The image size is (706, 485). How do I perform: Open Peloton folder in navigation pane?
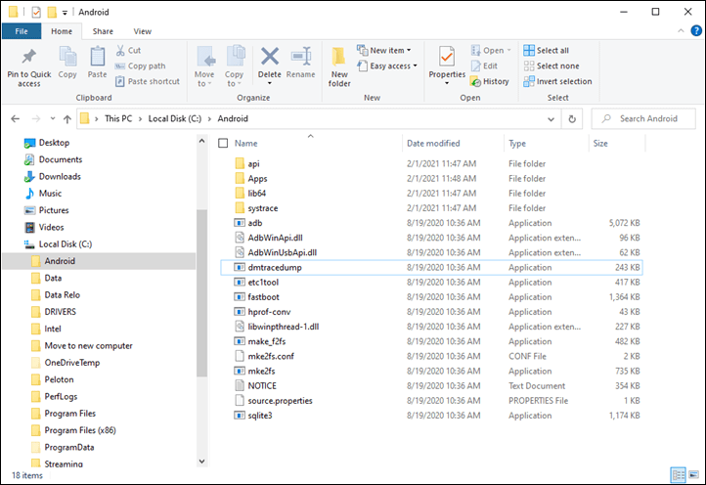coord(59,379)
